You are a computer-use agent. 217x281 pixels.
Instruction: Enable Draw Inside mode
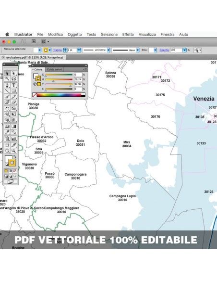(x=15, y=176)
